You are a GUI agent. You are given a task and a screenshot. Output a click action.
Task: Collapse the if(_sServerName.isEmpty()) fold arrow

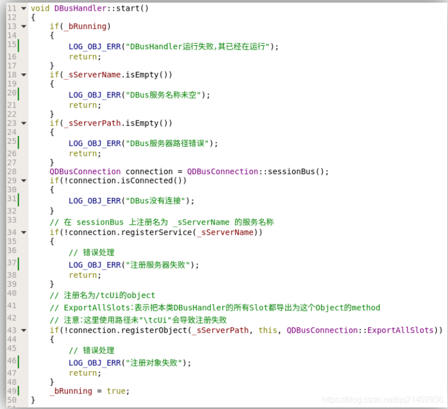(24, 75)
